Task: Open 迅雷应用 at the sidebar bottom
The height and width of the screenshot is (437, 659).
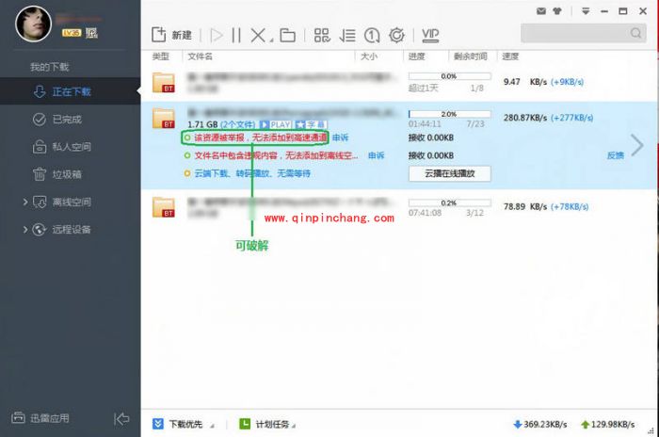Action: [40, 418]
